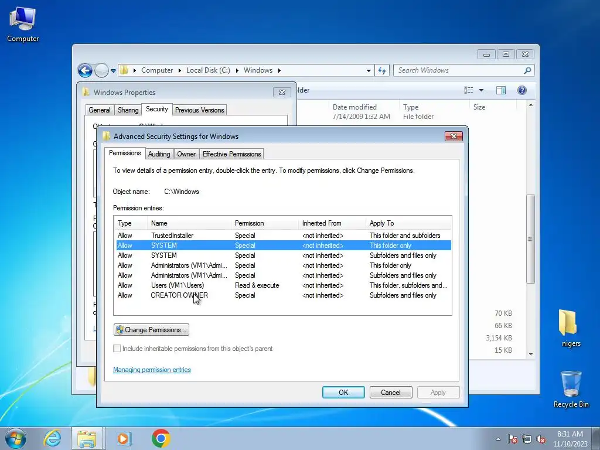Screen dimensions: 600x450
Task: Click the search magnifier icon
Action: (x=527, y=70)
